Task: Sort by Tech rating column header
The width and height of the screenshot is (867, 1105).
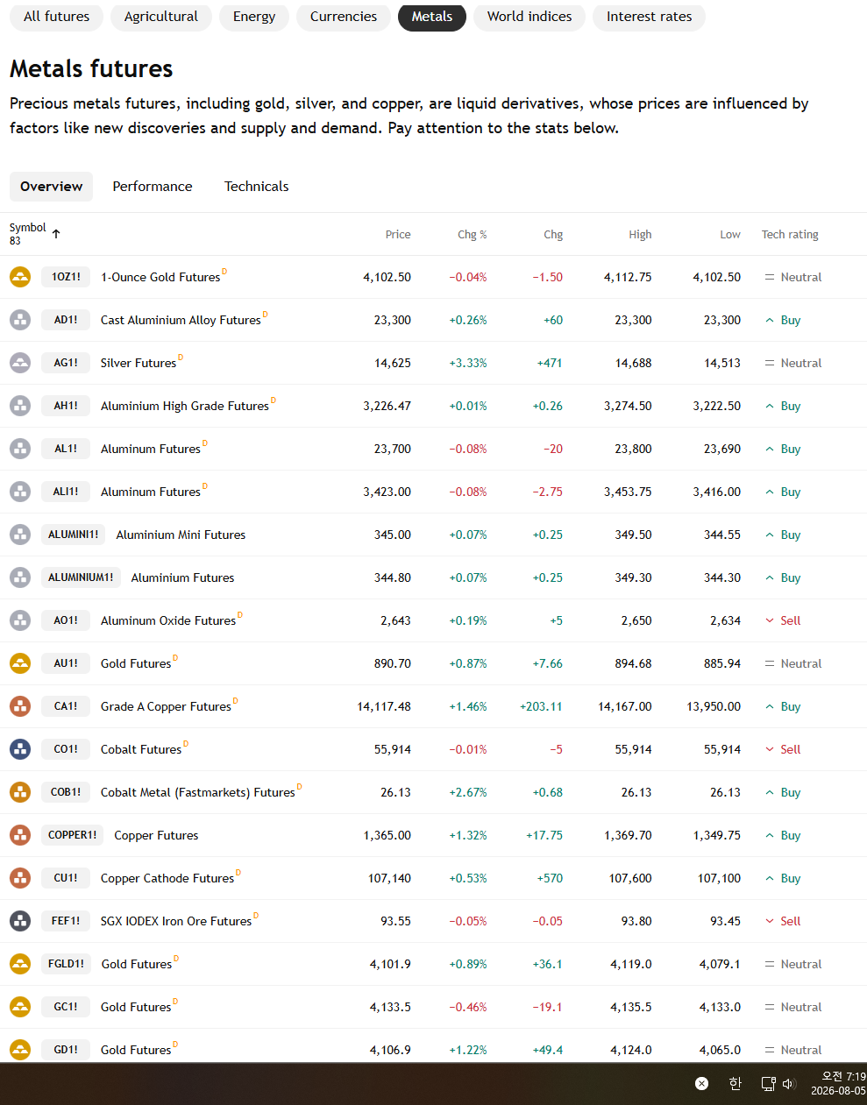Action: click(x=790, y=235)
